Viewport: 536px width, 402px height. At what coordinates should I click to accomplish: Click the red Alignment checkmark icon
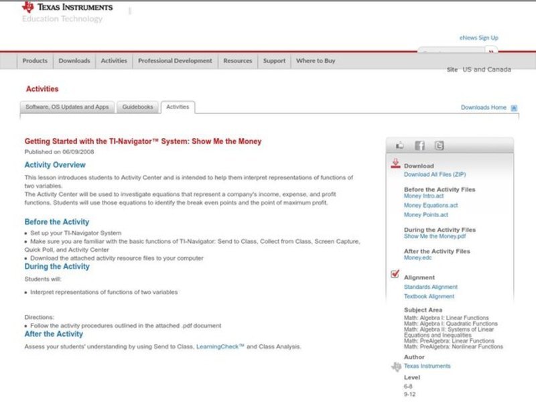(x=395, y=275)
